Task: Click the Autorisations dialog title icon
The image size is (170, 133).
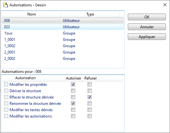Action: 5,5
